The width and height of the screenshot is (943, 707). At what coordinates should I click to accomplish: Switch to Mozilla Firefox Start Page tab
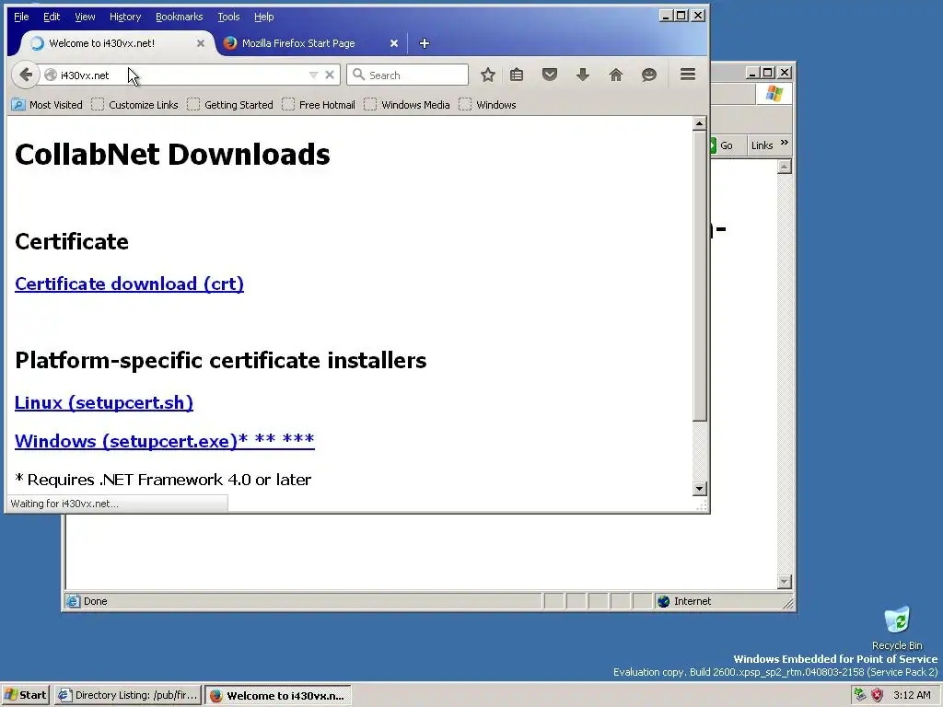pos(307,43)
